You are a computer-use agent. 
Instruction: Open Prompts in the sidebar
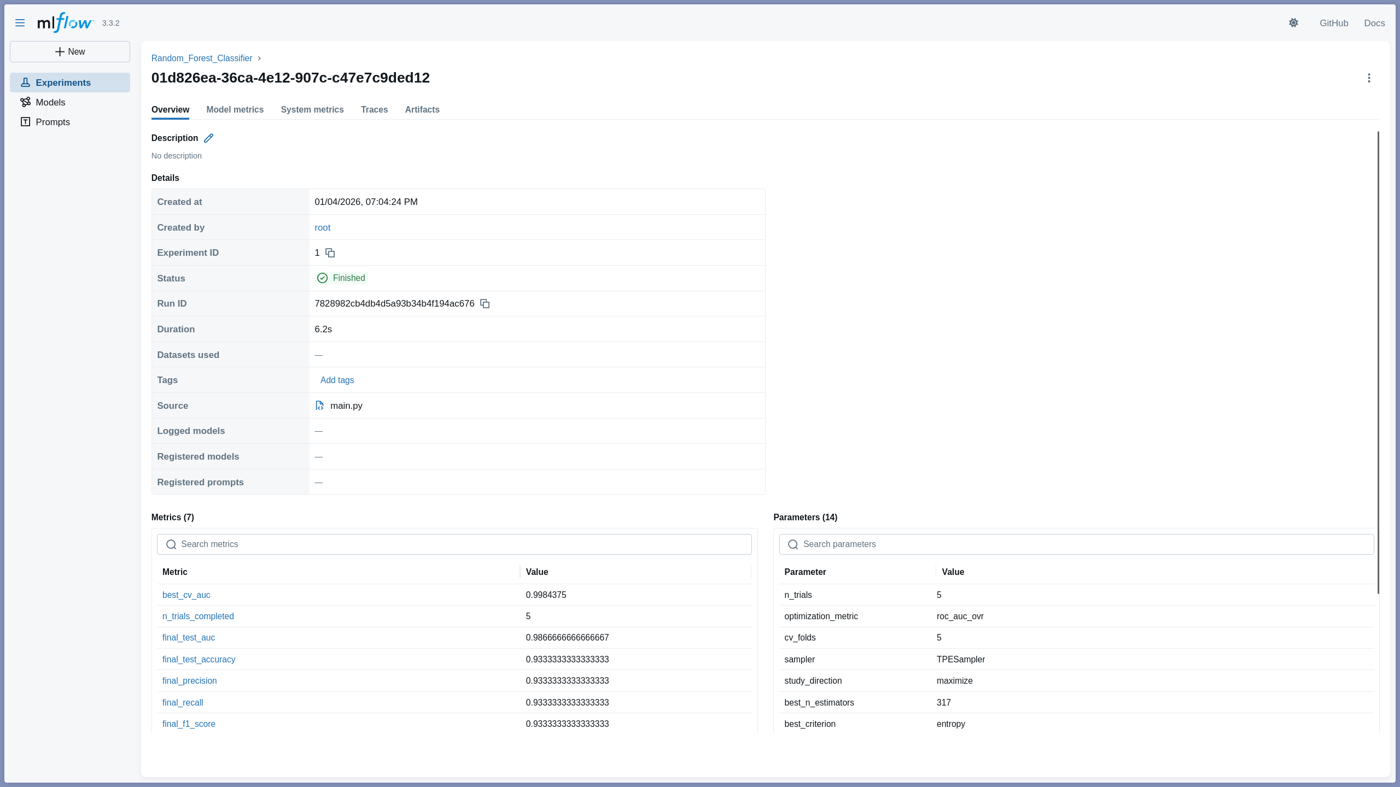(52, 122)
